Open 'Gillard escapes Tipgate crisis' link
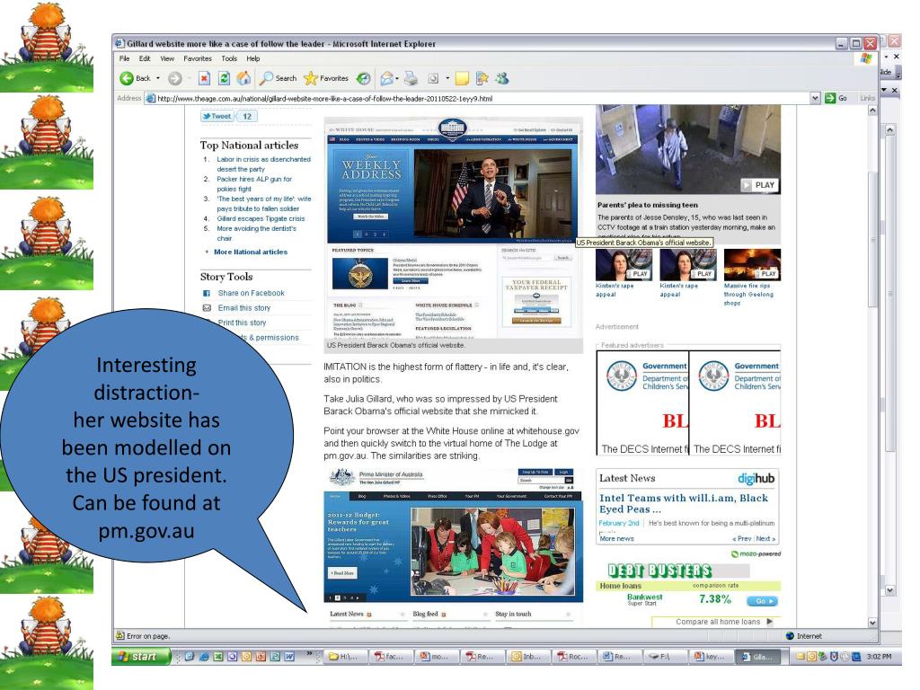This screenshot has height=690, width=920. (x=261, y=219)
